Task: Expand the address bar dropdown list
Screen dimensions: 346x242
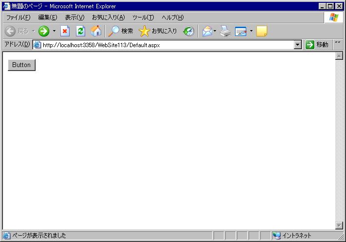Action: click(298, 45)
